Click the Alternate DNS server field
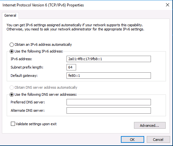Viewport: 173px width, 146px height. tap(109, 110)
